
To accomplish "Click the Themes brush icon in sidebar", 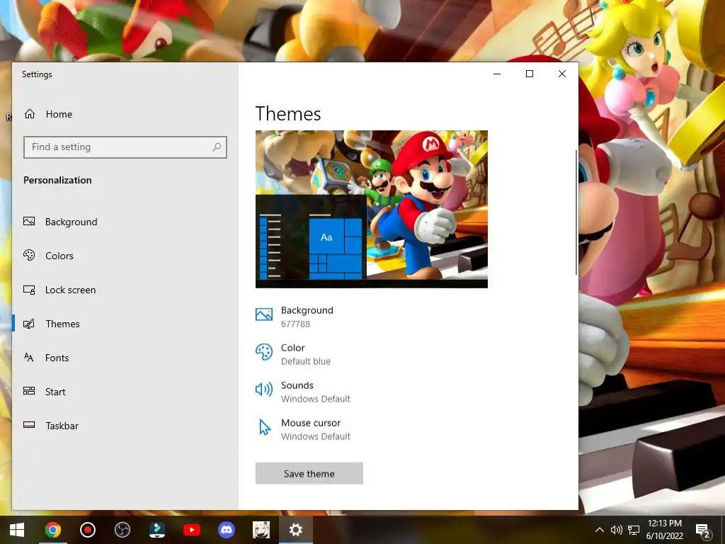I will pos(29,324).
